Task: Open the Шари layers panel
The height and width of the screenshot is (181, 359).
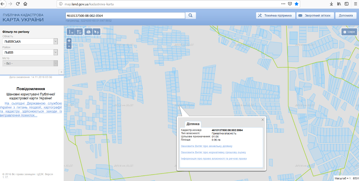Action: pyautogui.click(x=349, y=32)
